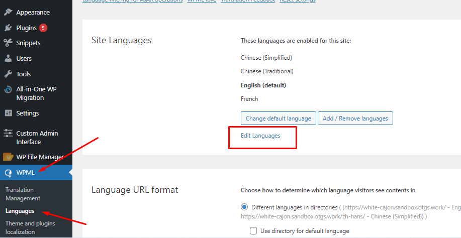Image resolution: width=461 pixels, height=238 pixels.
Task: Select the WPML menu item
Action: pos(36,173)
